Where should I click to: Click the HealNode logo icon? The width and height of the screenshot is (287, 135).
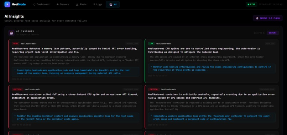coord(7,4)
